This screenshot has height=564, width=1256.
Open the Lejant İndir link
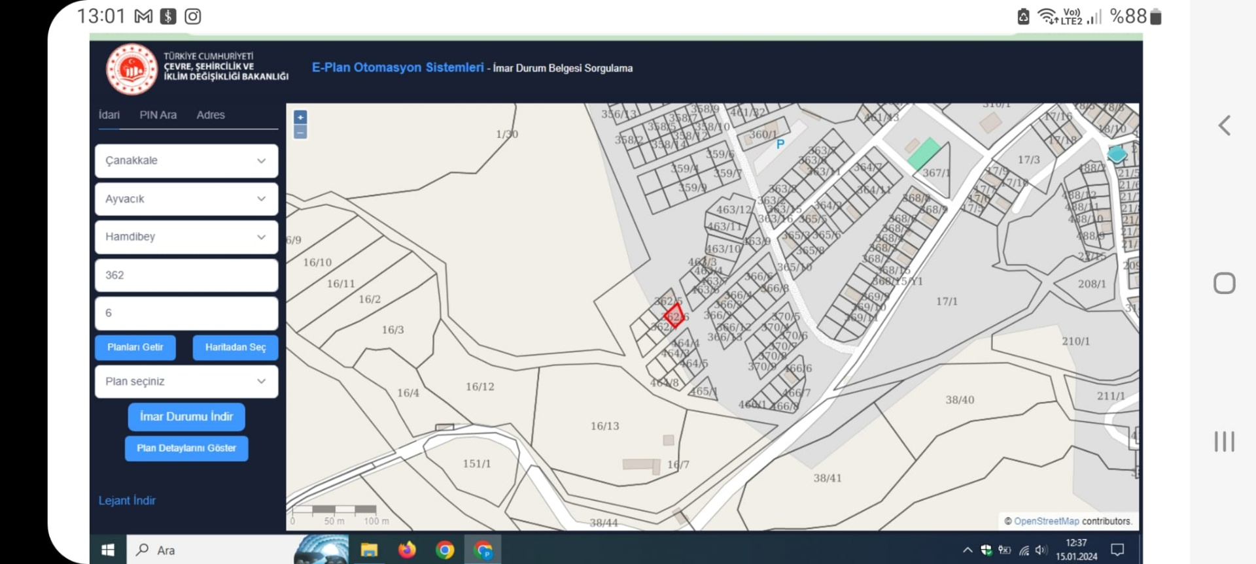pyautogui.click(x=127, y=501)
